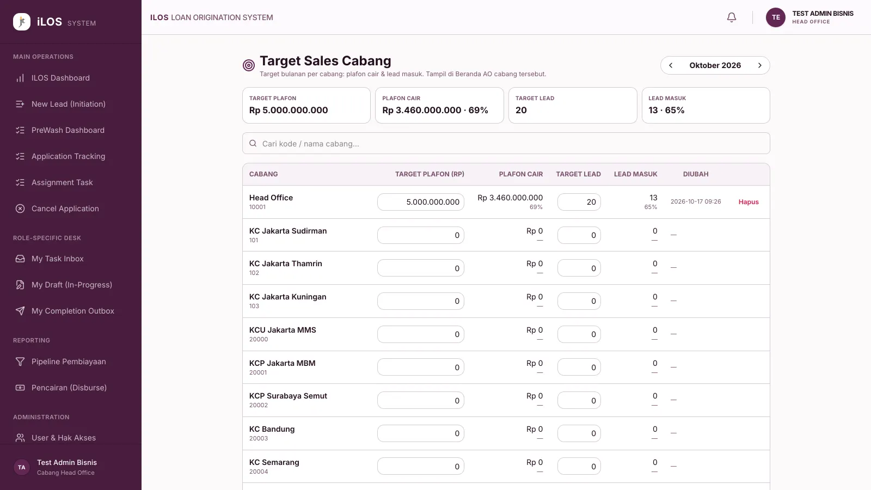Edit Head Office target plafon field
Viewport: 871px width, 490px height.
[x=421, y=202]
